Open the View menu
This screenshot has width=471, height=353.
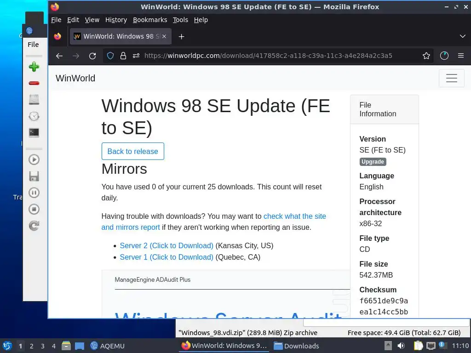[x=92, y=20]
